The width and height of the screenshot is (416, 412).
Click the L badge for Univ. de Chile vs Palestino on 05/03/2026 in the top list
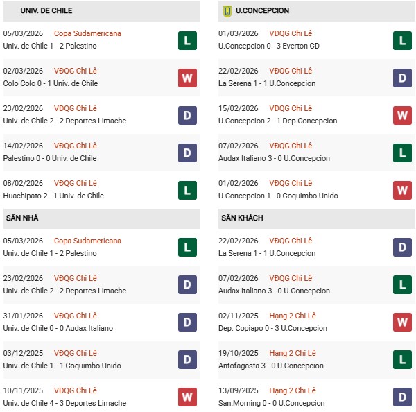click(187, 40)
